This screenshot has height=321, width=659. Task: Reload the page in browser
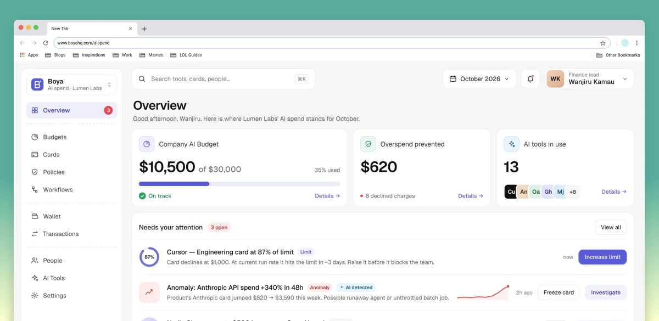46,43
